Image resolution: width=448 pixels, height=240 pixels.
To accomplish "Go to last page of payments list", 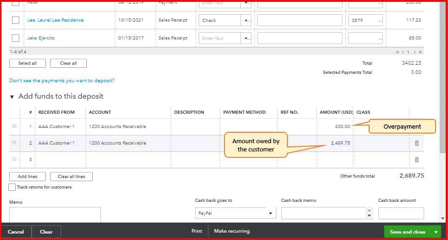I will pyautogui.click(x=420, y=52).
